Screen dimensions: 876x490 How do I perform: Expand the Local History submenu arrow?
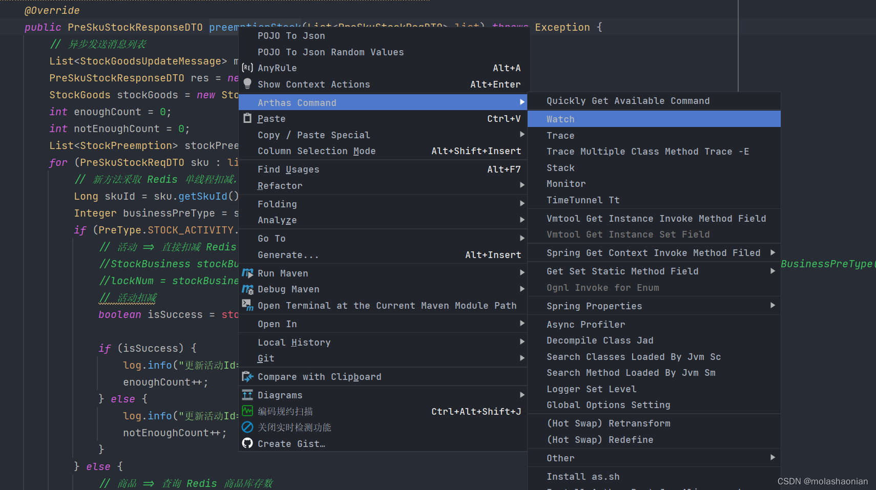pos(522,342)
